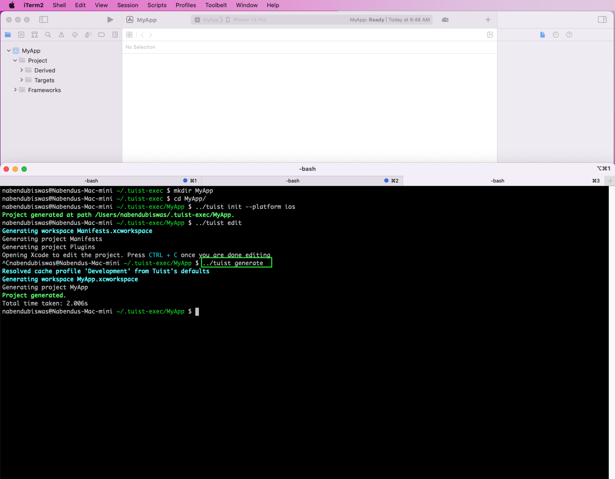Show the Quick Help inspector
Viewport: 615px width, 479px height.
pyautogui.click(x=569, y=35)
